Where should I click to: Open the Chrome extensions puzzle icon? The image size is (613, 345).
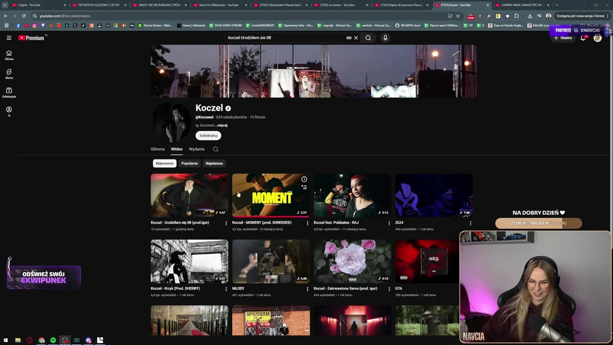pos(516,16)
